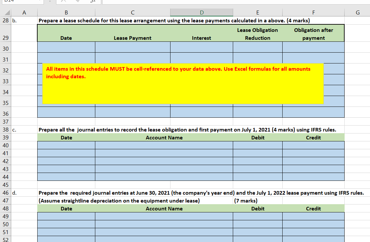This screenshot has height=242, width=370.
Task: Click 'Date' header in row 39
Action: click(x=66, y=137)
